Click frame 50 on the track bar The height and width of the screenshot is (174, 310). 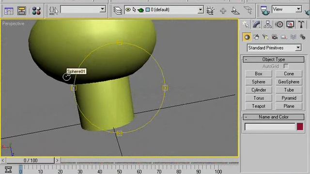[x=120, y=172]
